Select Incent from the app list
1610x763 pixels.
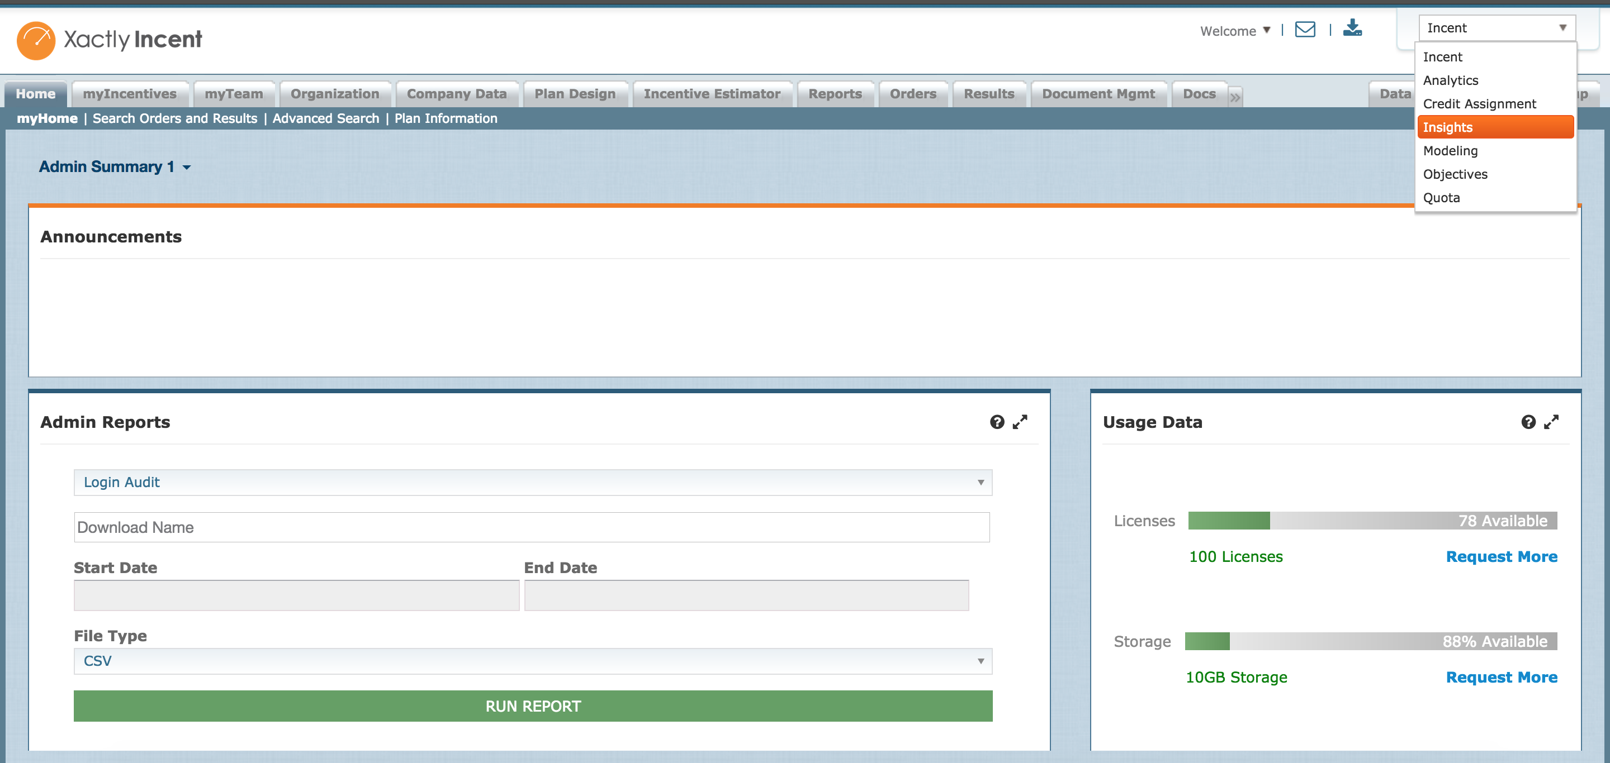pyautogui.click(x=1495, y=57)
